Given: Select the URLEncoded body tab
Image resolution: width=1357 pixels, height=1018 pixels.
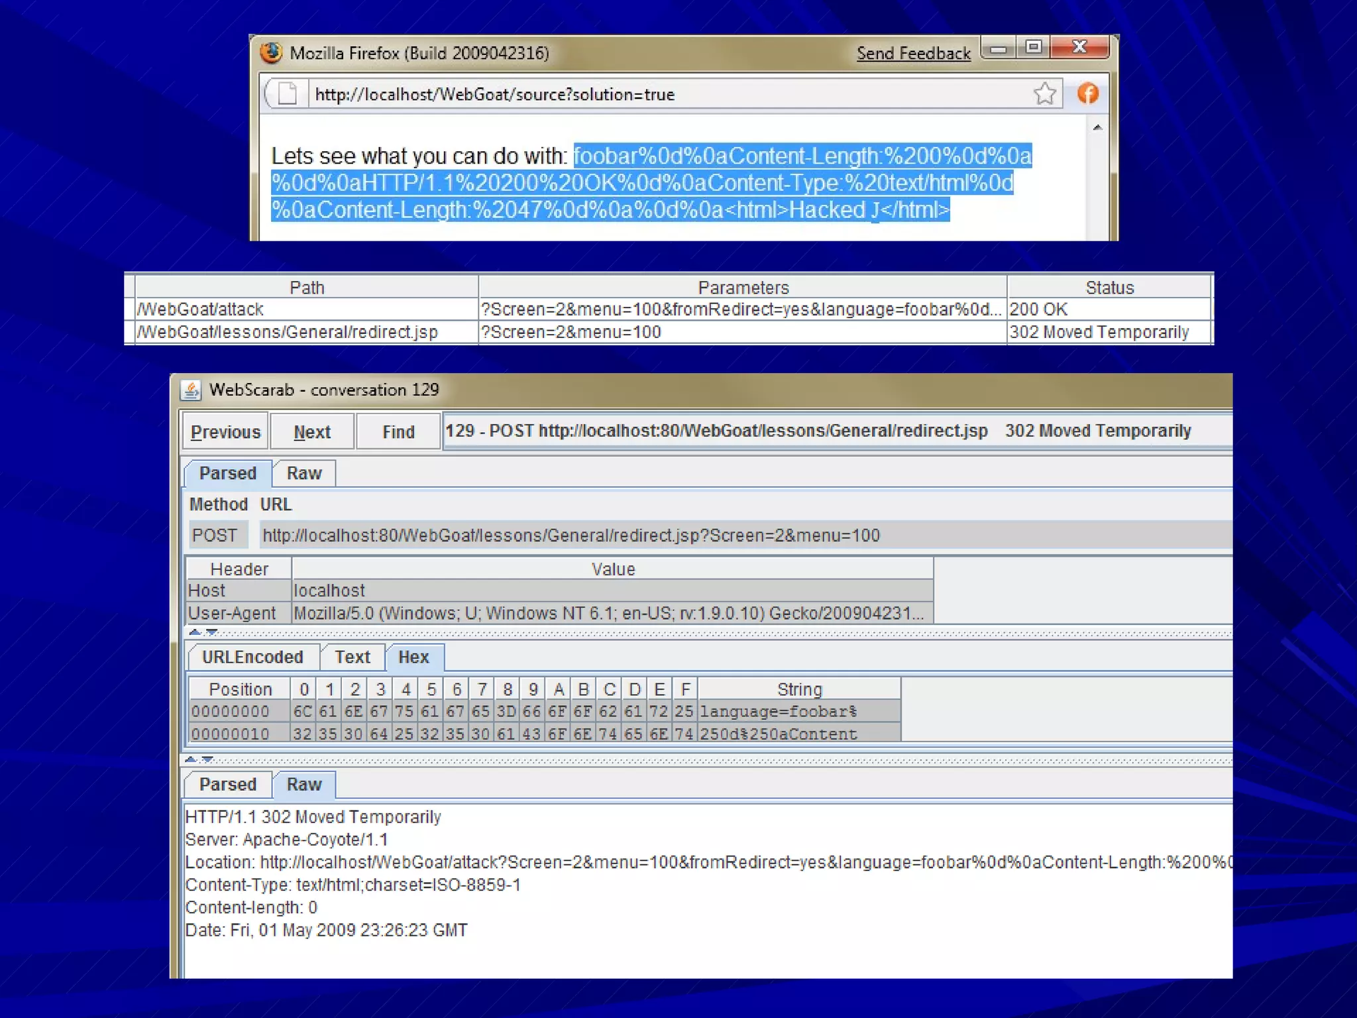Looking at the screenshot, I should [252, 657].
